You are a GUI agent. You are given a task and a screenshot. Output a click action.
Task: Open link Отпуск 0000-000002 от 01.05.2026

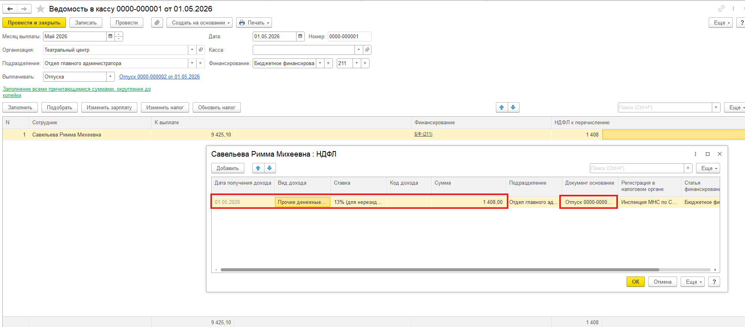click(x=160, y=77)
